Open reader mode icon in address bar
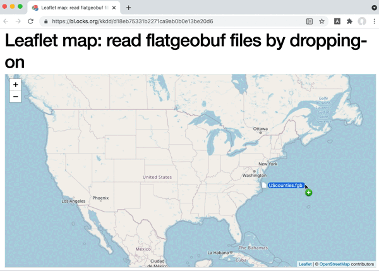 310,21
